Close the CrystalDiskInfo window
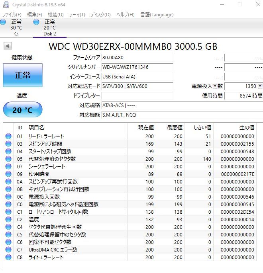 [258, 4]
